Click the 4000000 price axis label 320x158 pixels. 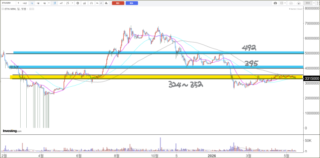pyautogui.click(x=312, y=68)
